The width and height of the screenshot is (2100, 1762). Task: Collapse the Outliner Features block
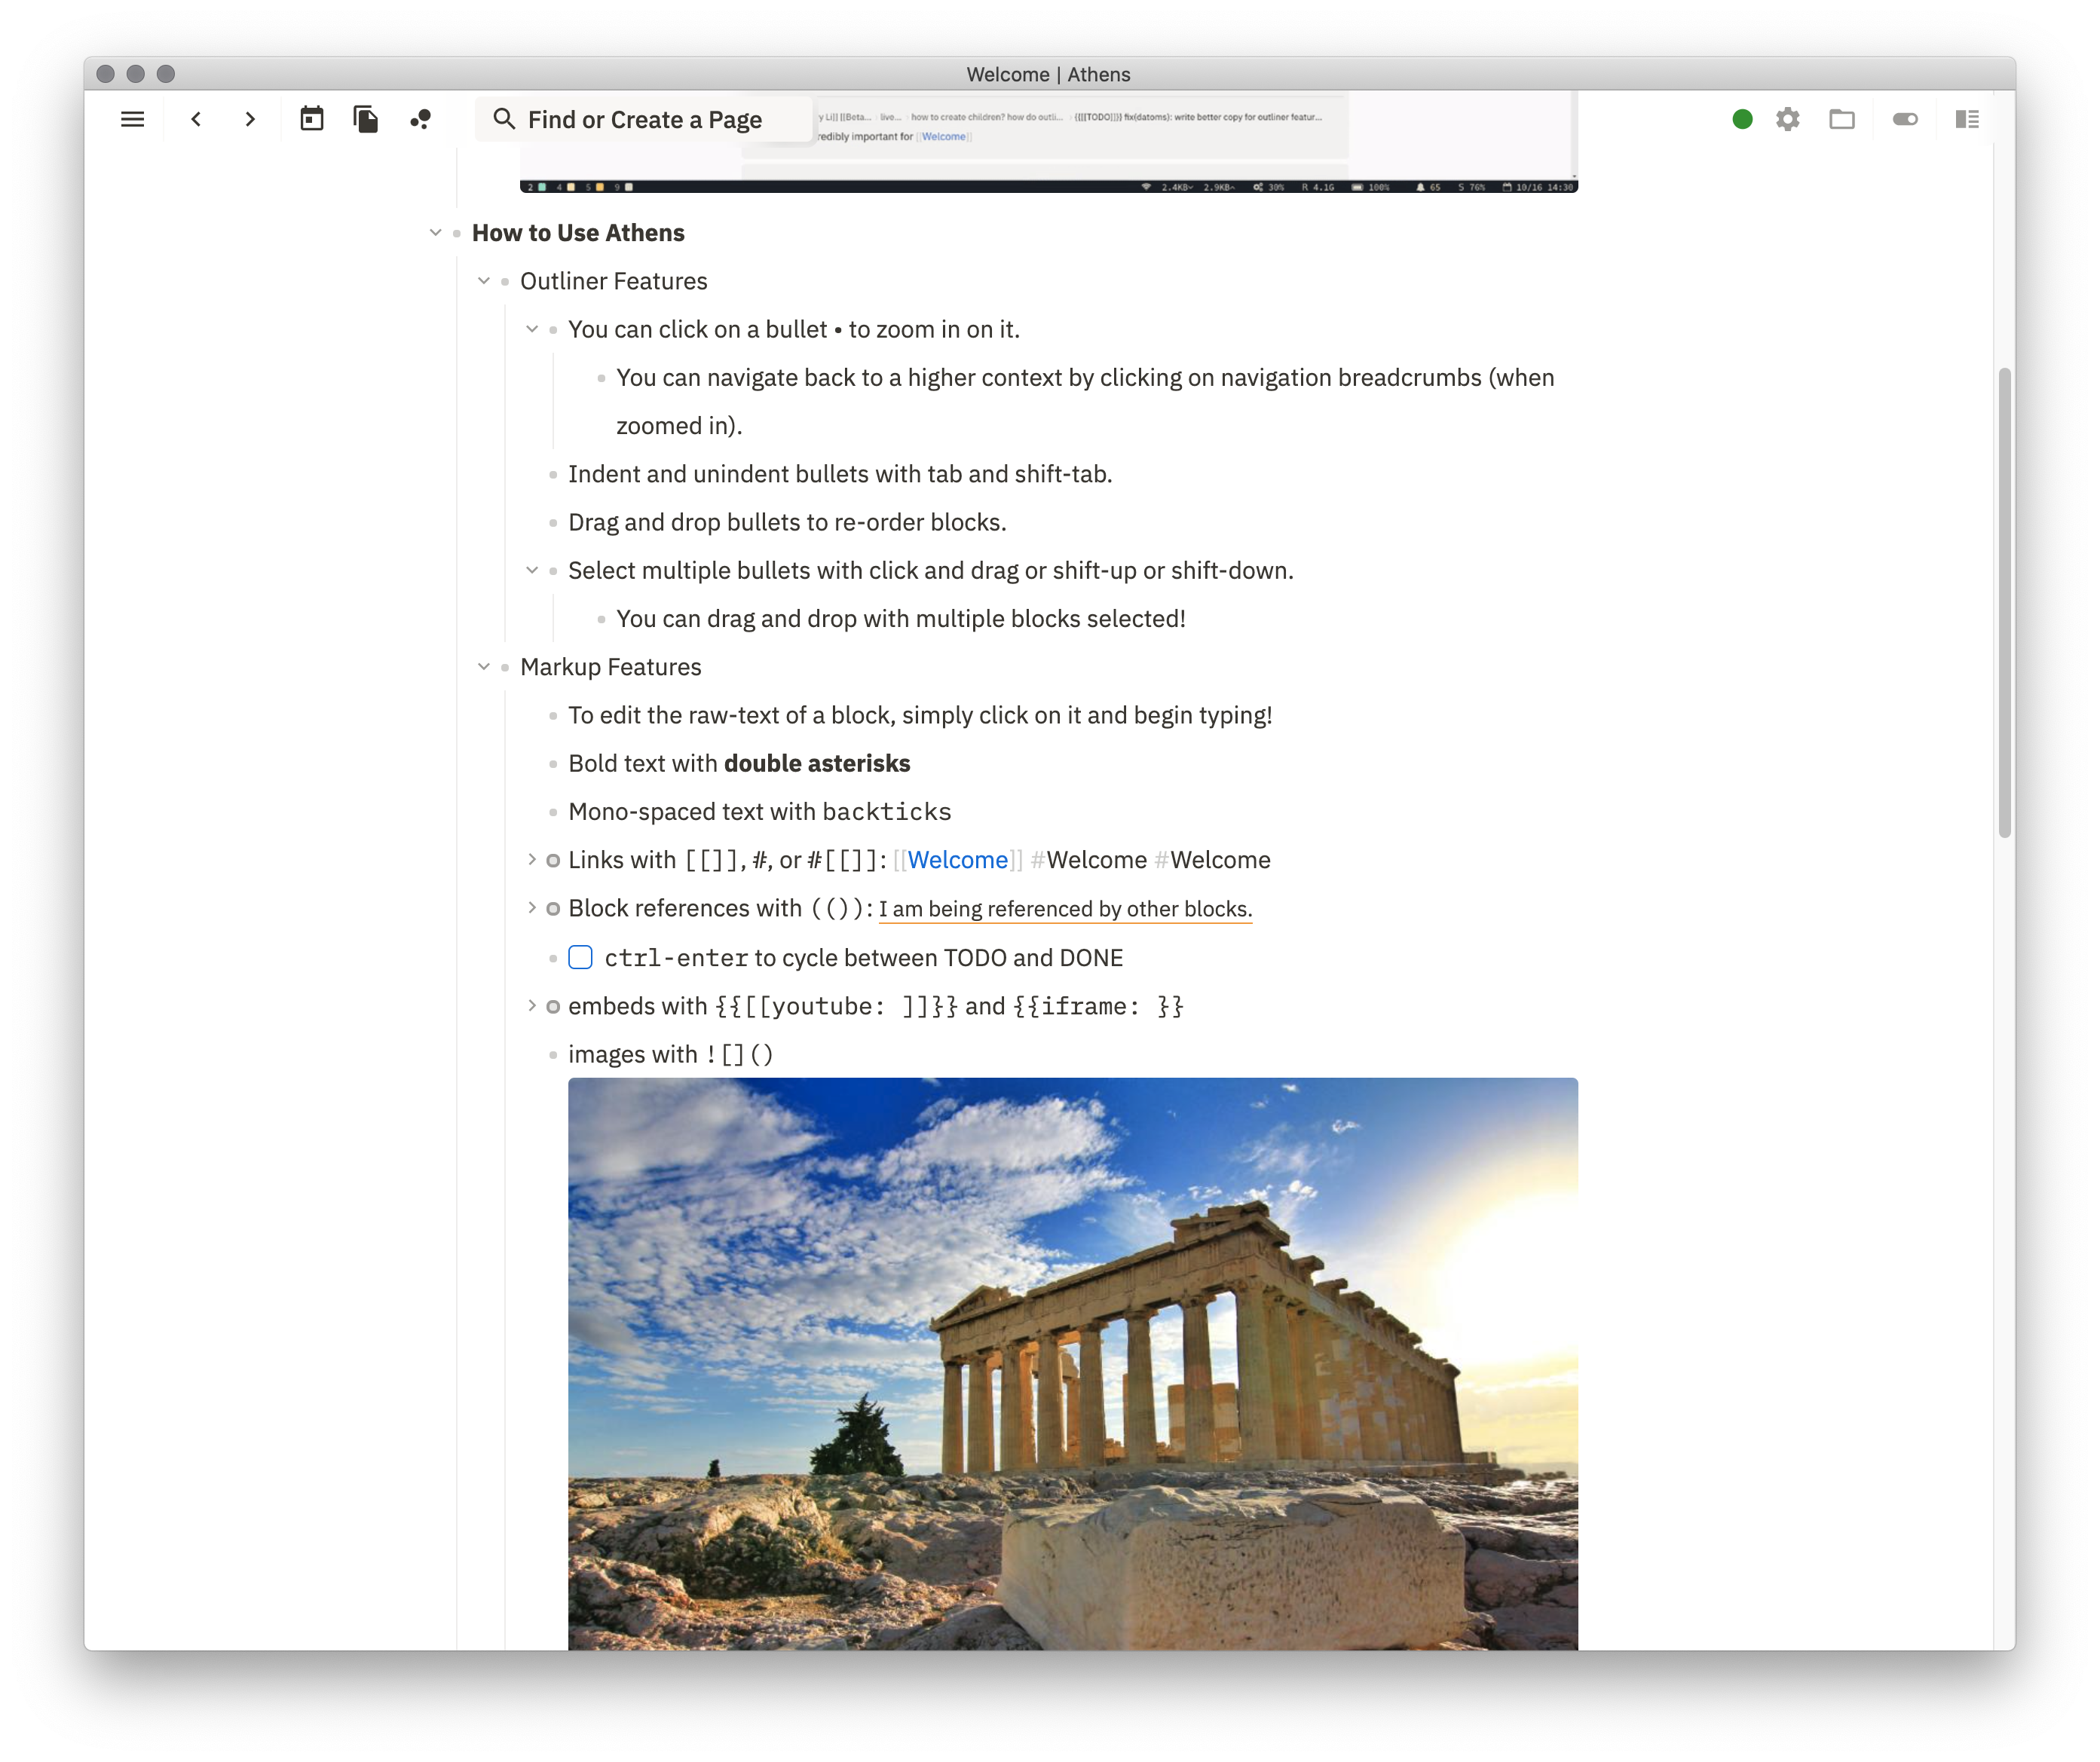click(484, 281)
